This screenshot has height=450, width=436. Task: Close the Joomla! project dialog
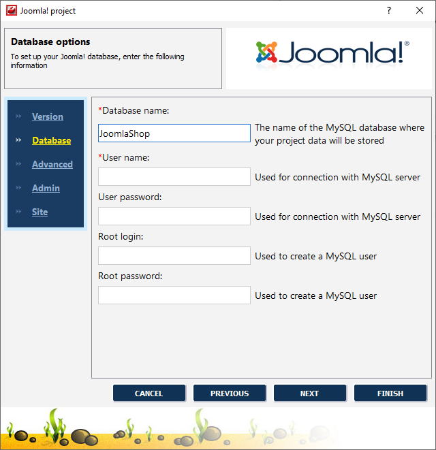(420, 11)
